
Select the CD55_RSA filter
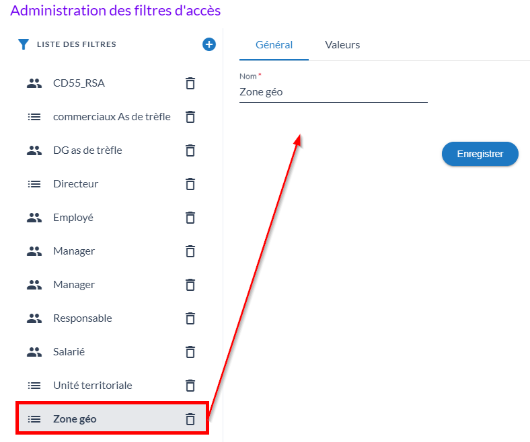(x=79, y=83)
